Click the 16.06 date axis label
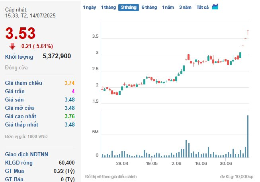260x182 pixels. 201,163
